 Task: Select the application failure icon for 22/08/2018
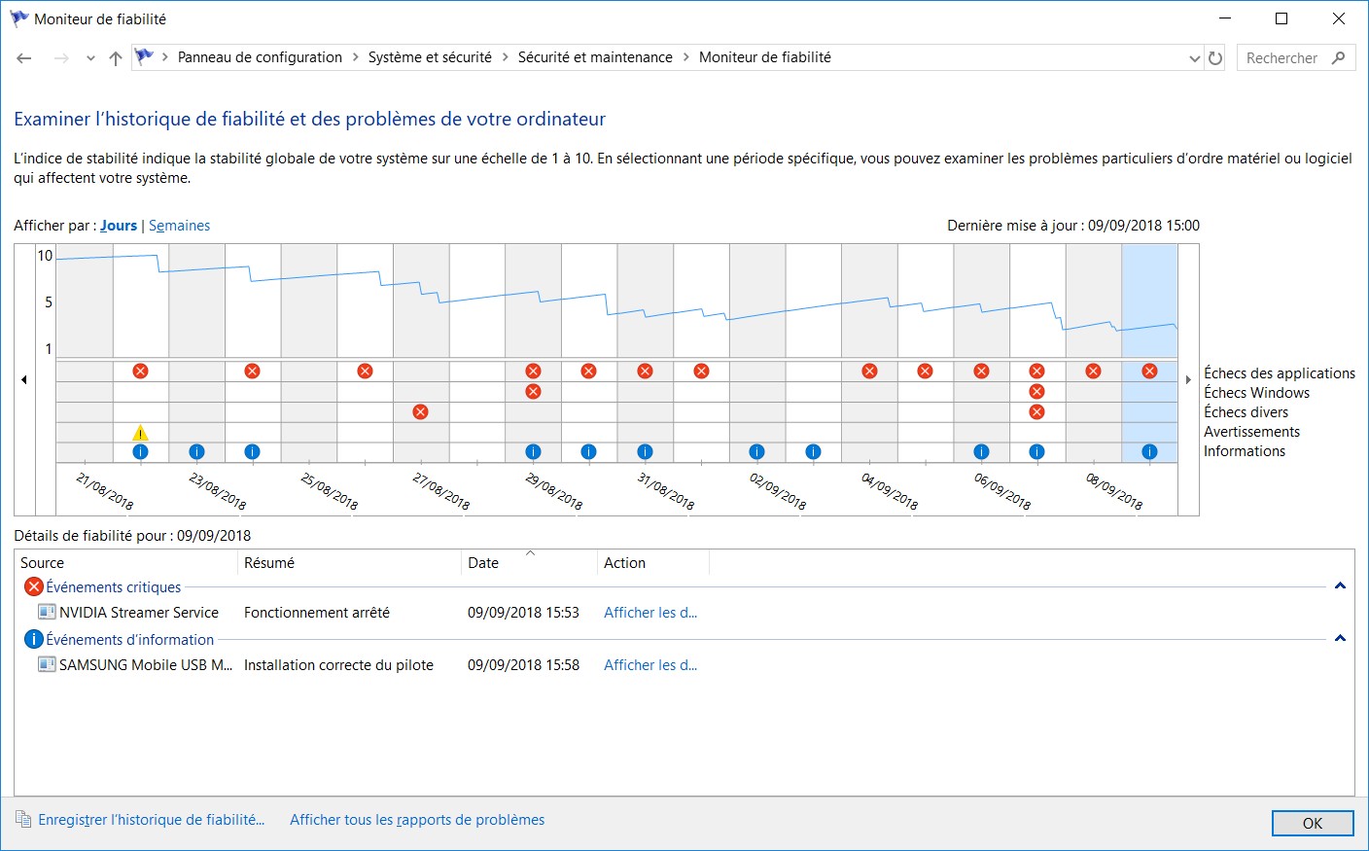point(140,371)
